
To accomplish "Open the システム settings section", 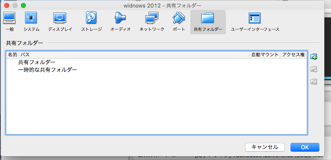I will coord(31,22).
